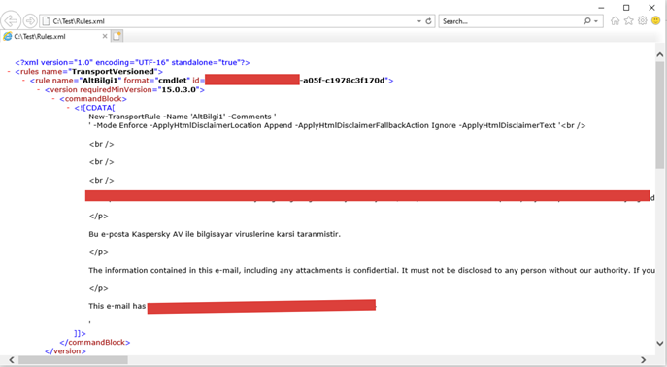Click the Kaspersky AV sentence

pyautogui.click(x=215, y=234)
